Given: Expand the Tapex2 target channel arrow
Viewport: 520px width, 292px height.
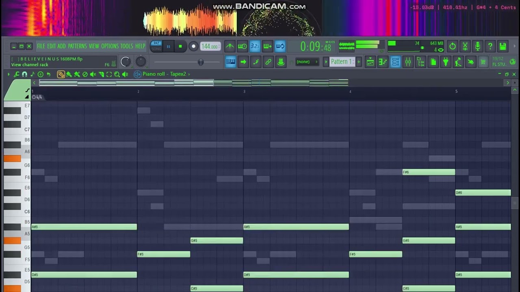Looking at the screenshot, I should coord(189,74).
